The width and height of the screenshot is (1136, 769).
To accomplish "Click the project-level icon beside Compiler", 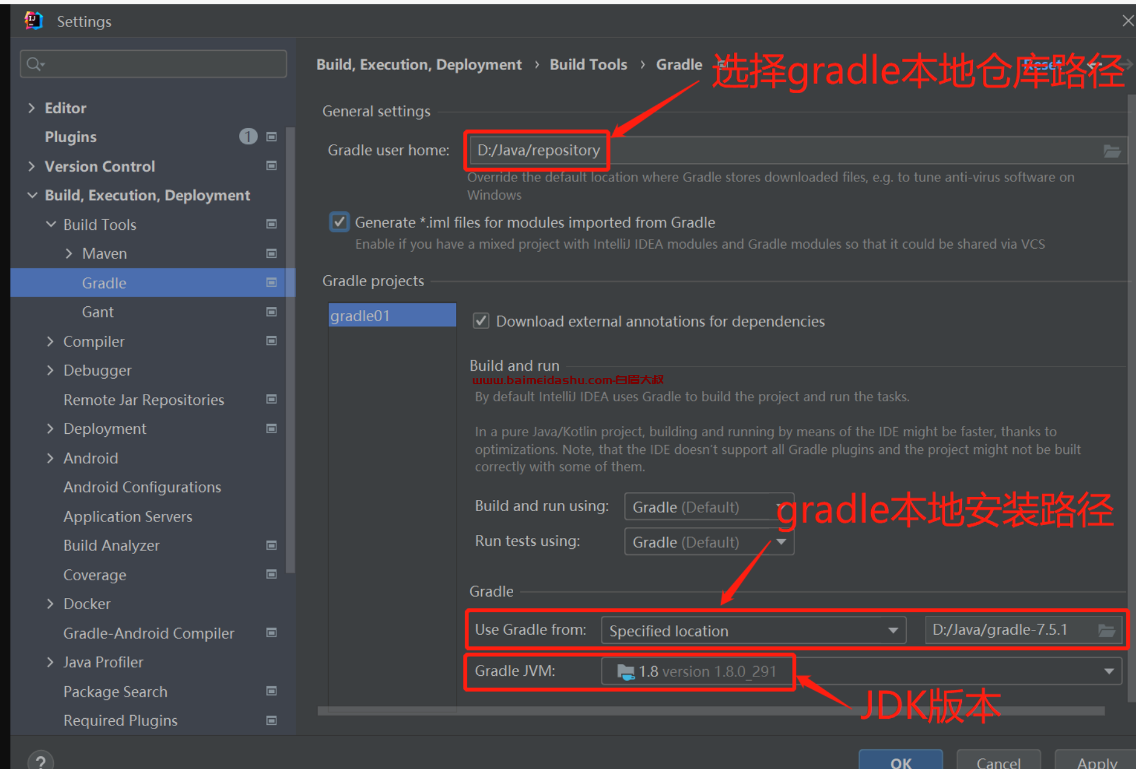I will tap(272, 341).
